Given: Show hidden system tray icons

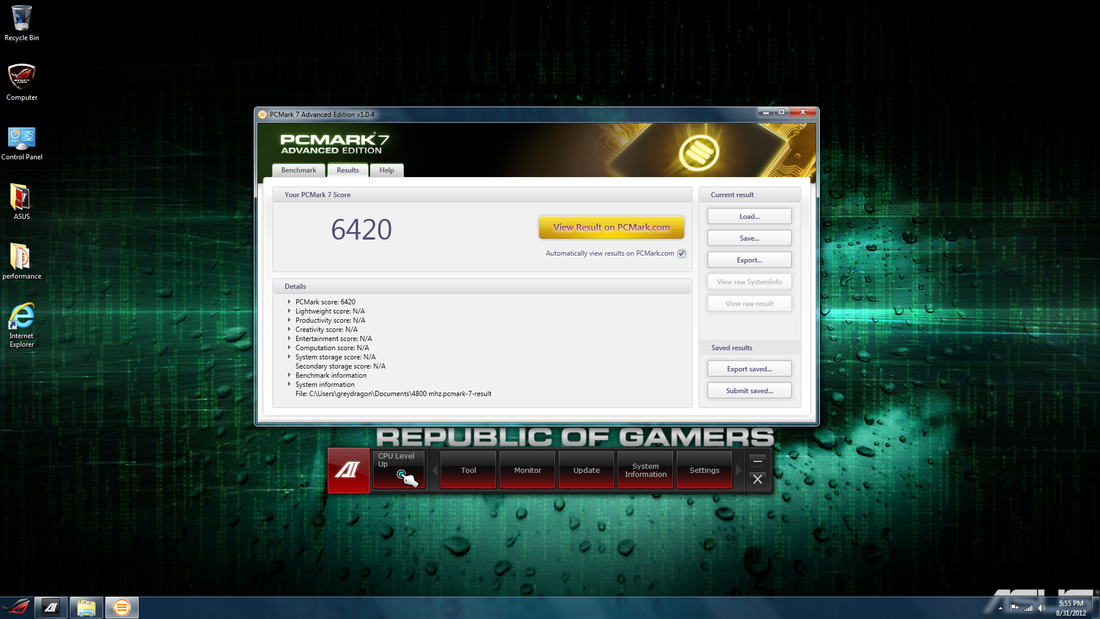Looking at the screenshot, I should 1000,608.
